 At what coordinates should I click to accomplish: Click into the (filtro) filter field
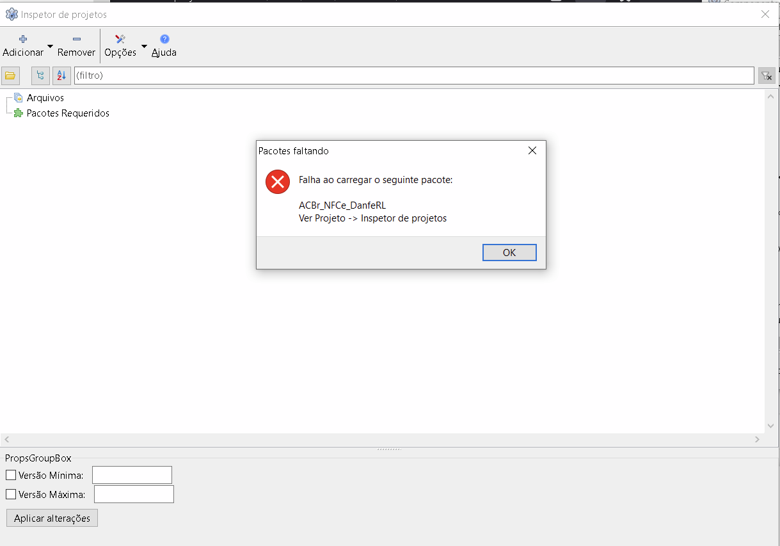(x=414, y=76)
